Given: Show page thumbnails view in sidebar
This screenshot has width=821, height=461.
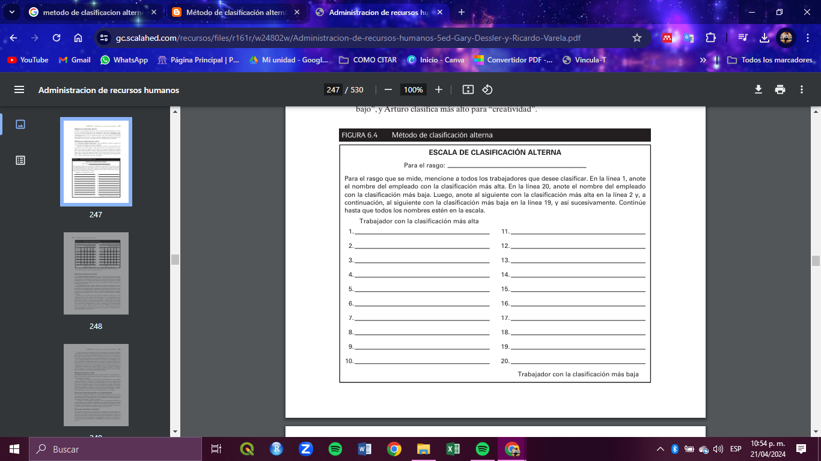Looking at the screenshot, I should pos(20,124).
